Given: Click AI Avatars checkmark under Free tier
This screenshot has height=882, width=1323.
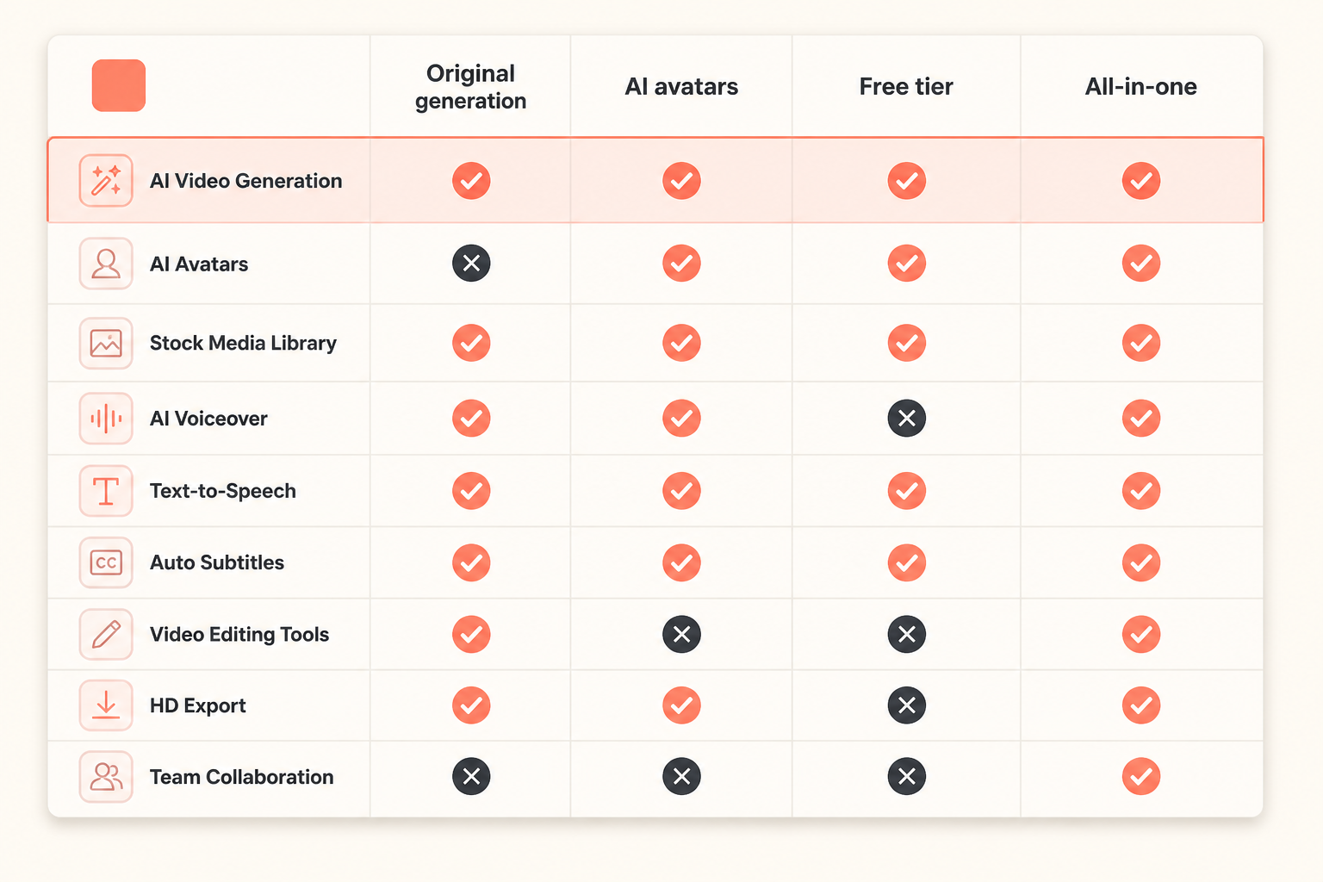Looking at the screenshot, I should pos(907,264).
